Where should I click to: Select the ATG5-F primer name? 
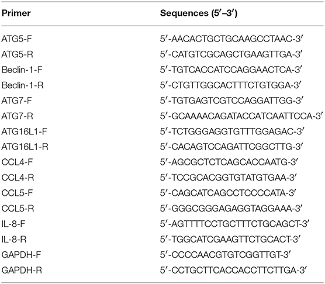16,39
